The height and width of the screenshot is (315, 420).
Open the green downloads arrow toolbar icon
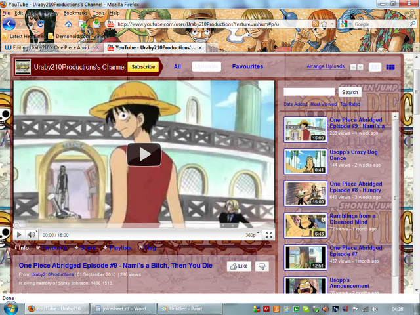[96, 24]
